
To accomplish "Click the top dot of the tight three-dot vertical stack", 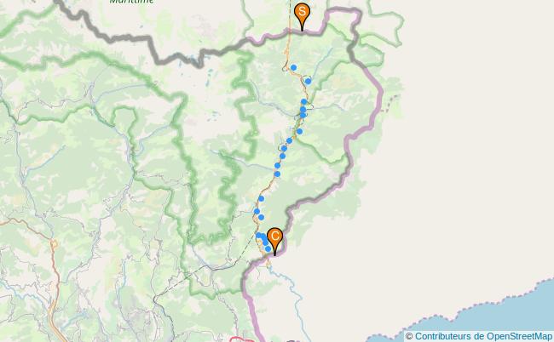I will click(x=304, y=102).
